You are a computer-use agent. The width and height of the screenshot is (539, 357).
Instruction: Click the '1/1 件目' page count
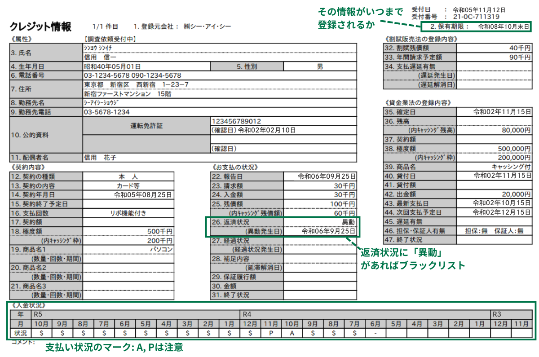[x=106, y=26]
